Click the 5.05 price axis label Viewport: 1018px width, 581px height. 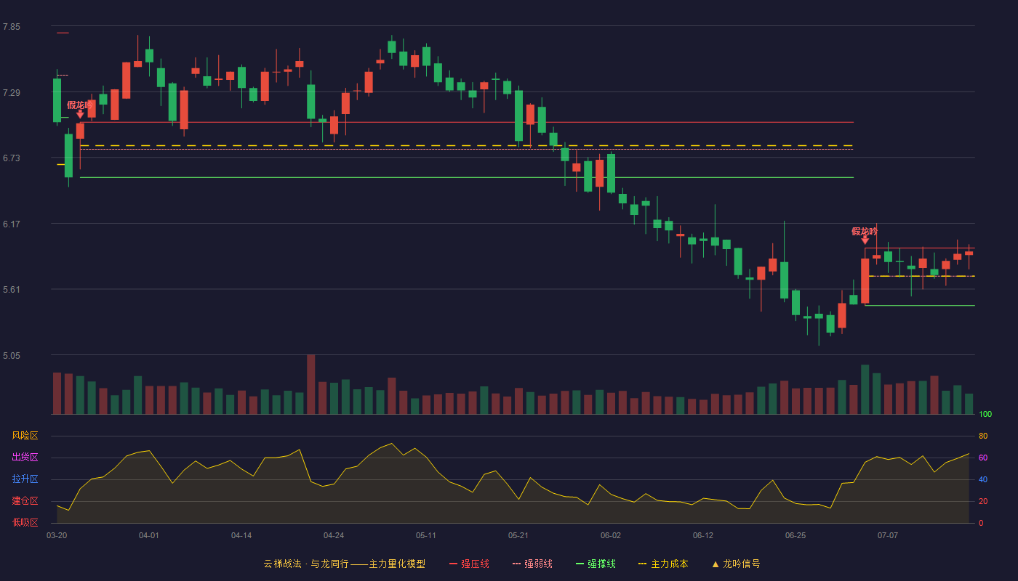click(12, 356)
